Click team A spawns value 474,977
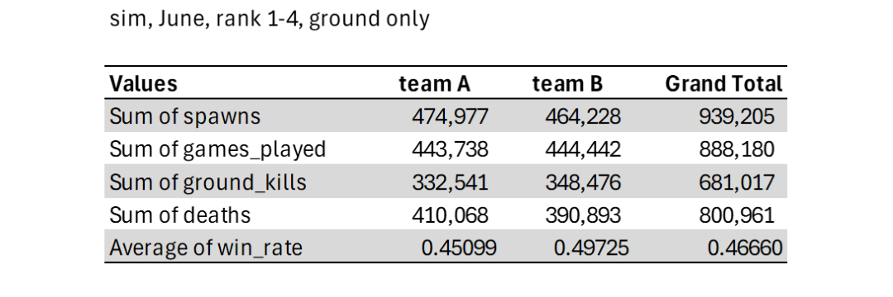 [x=450, y=116]
